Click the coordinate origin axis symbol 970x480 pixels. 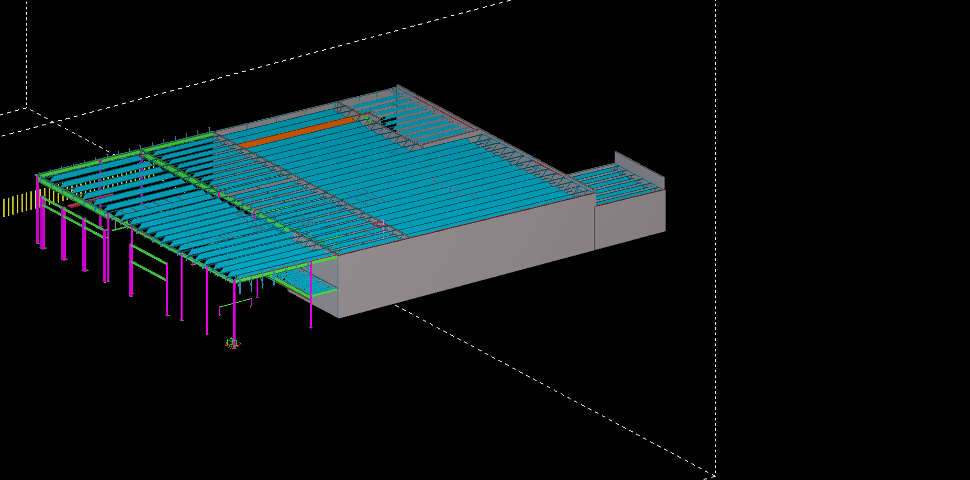point(232,343)
